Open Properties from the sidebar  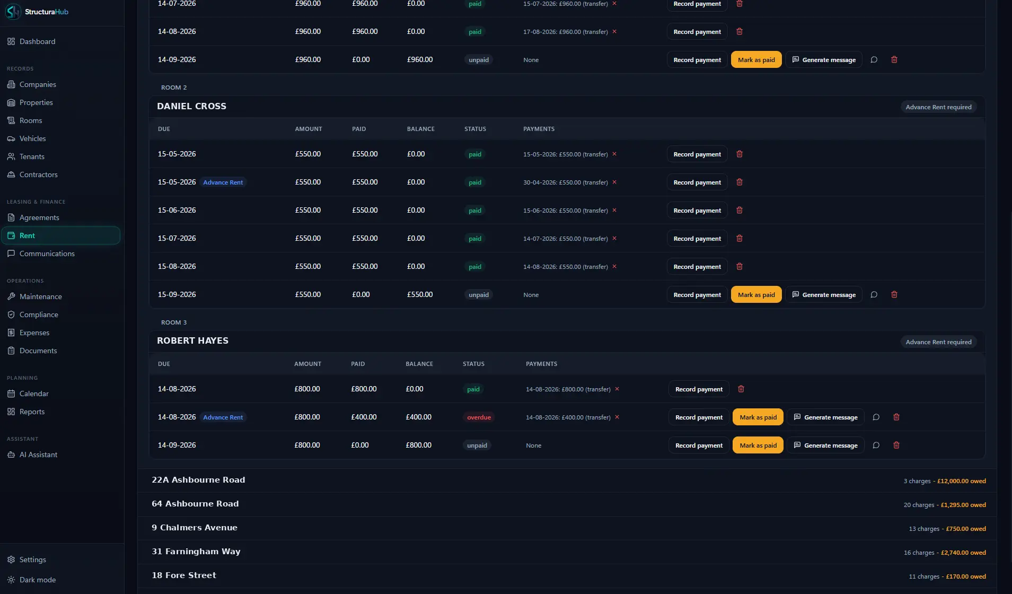click(36, 102)
